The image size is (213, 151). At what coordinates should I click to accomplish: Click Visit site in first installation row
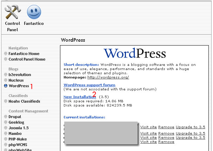tap(148, 127)
